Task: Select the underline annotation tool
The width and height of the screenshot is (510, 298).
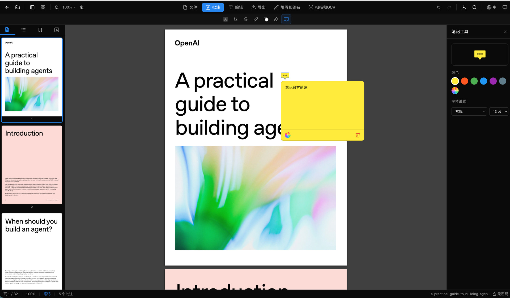Action: pyautogui.click(x=236, y=19)
